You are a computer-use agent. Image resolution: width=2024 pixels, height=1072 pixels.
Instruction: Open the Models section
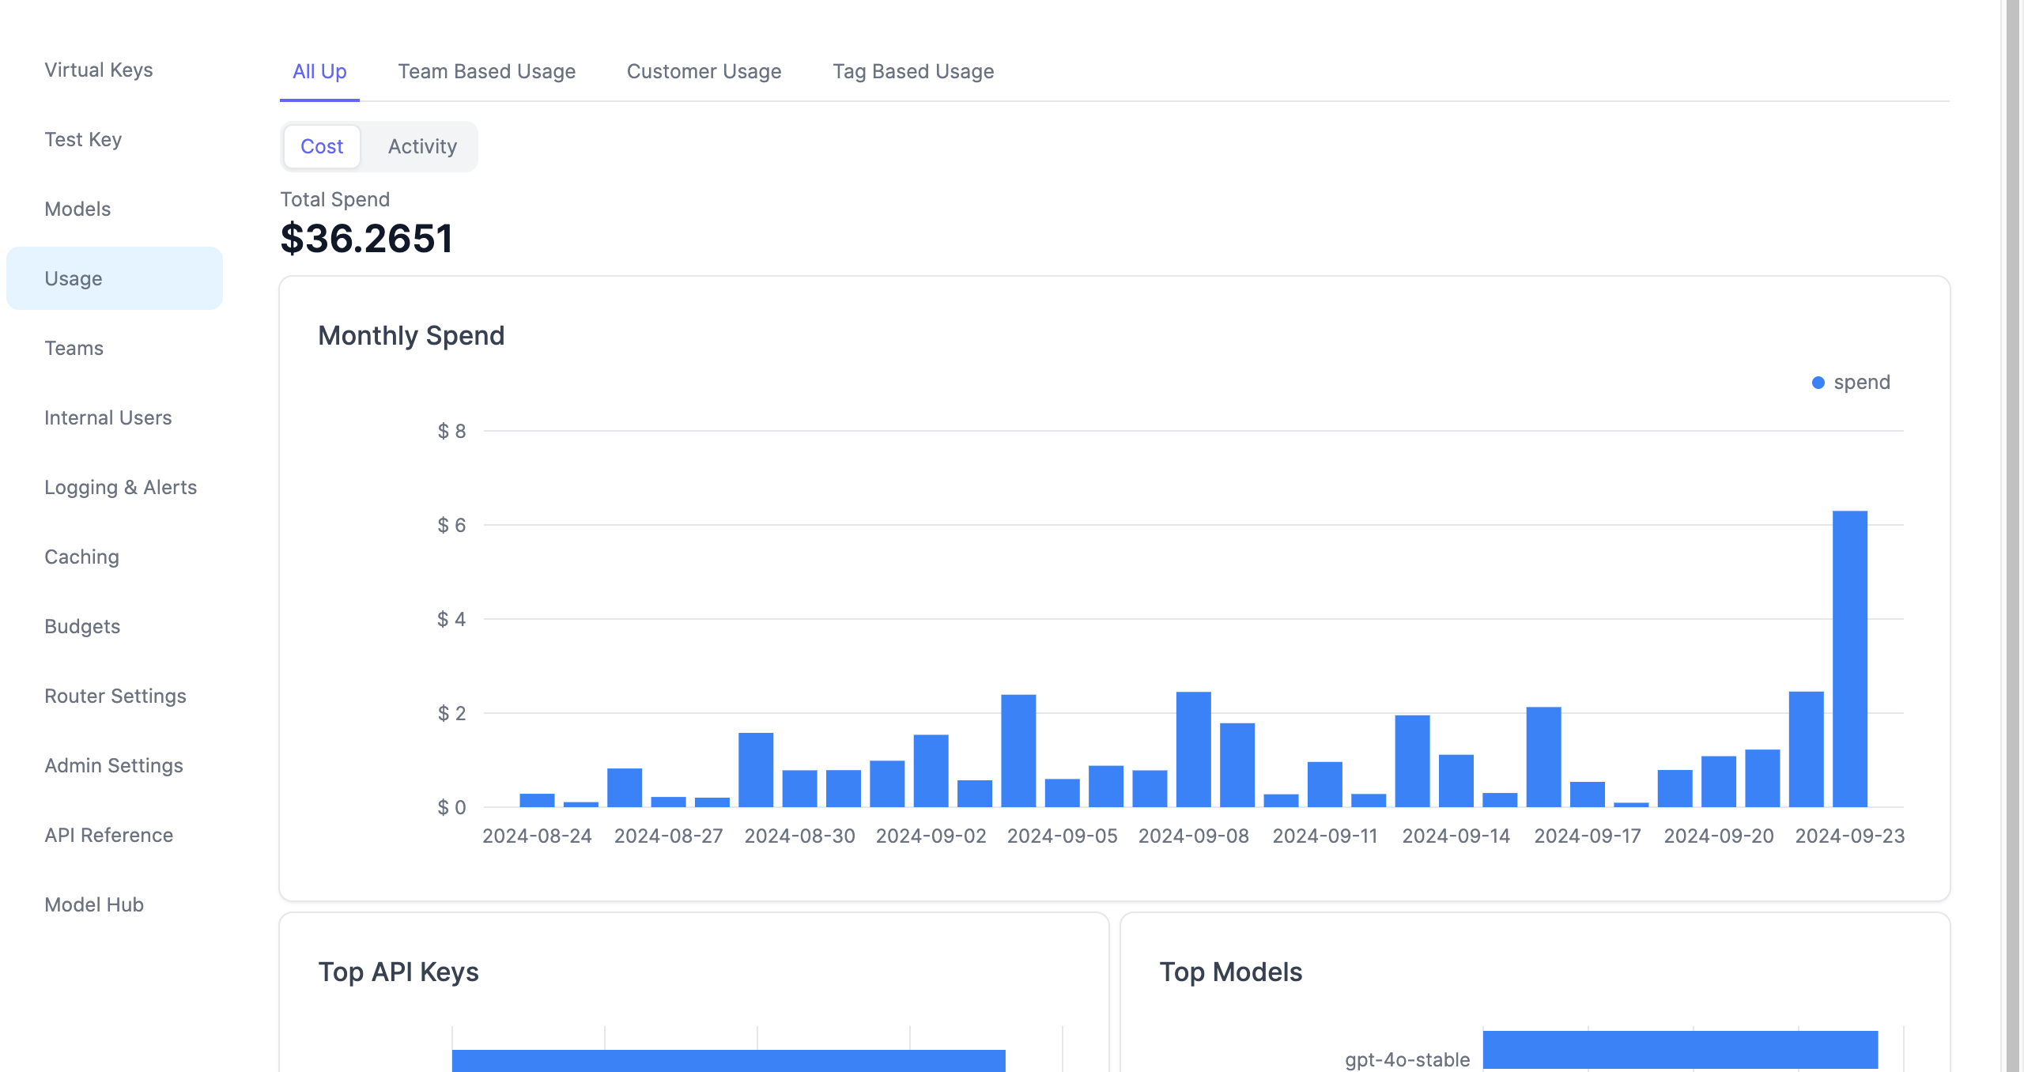pyautogui.click(x=77, y=209)
